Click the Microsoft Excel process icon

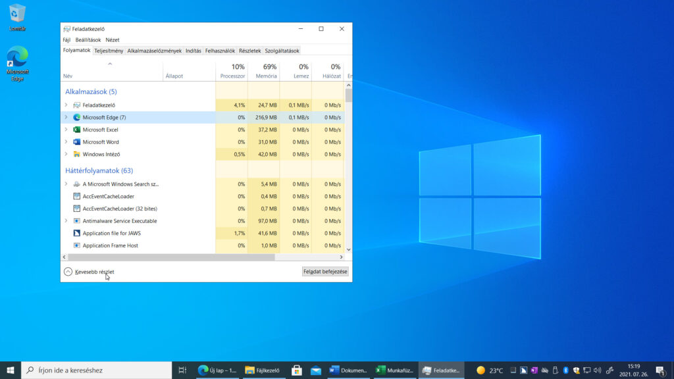pyautogui.click(x=76, y=130)
